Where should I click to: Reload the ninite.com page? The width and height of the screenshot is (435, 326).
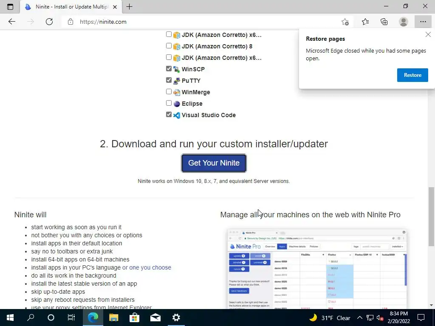click(x=49, y=22)
